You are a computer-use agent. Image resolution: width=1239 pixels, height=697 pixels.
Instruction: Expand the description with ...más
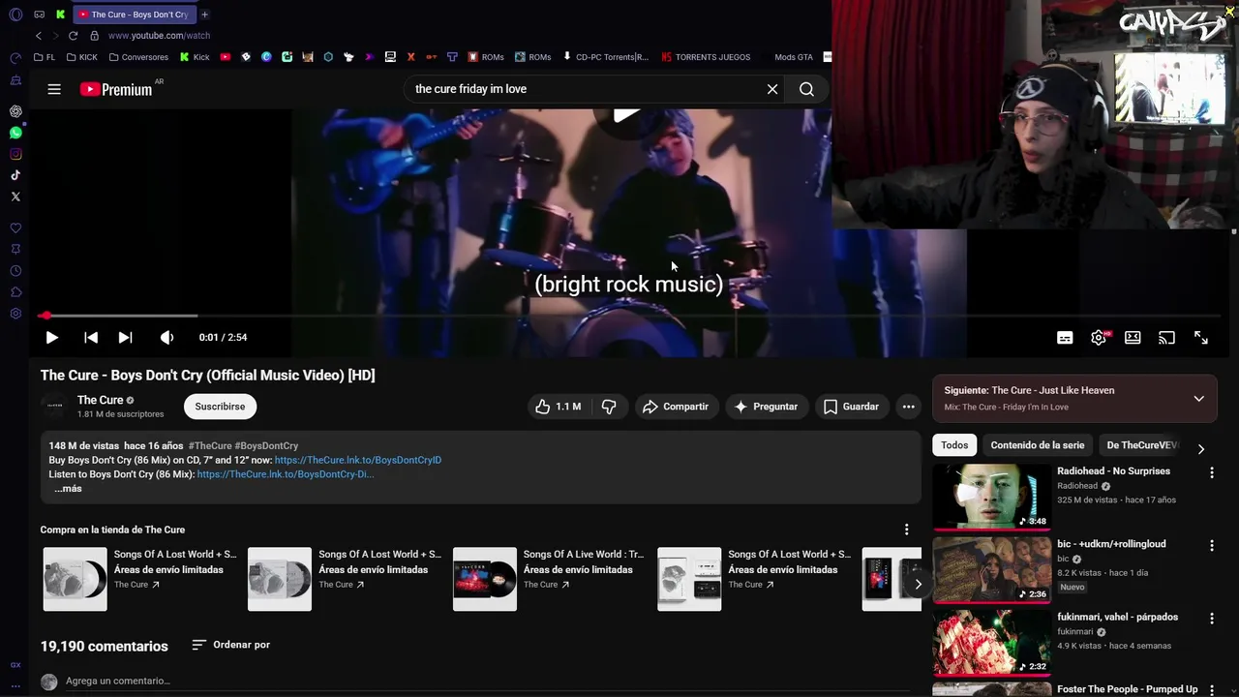(68, 489)
